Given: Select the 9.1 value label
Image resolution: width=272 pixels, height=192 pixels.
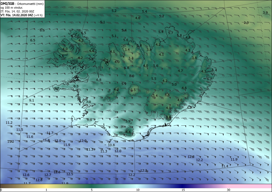Looking at the screenshot, I should 32,100.
